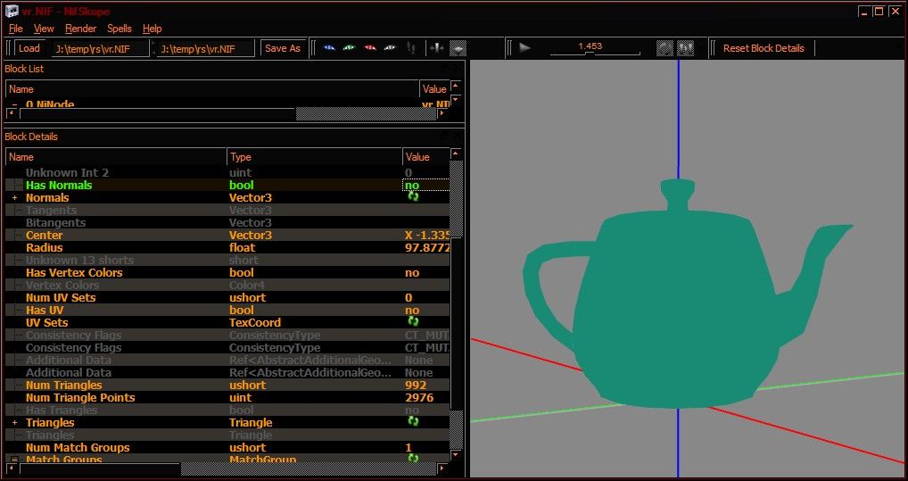Toggle the animation switch icon beside loop
This screenshot has height=481, width=908.
tap(686, 48)
